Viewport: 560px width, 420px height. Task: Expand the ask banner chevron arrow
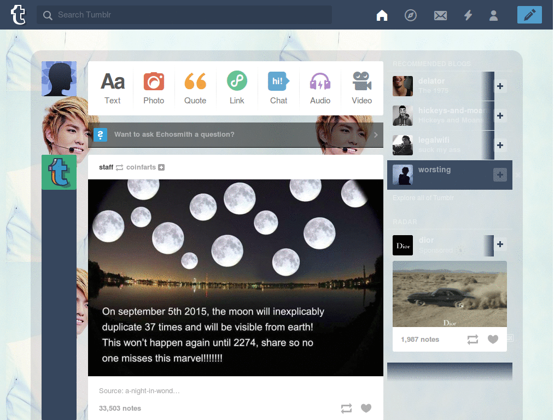point(376,135)
